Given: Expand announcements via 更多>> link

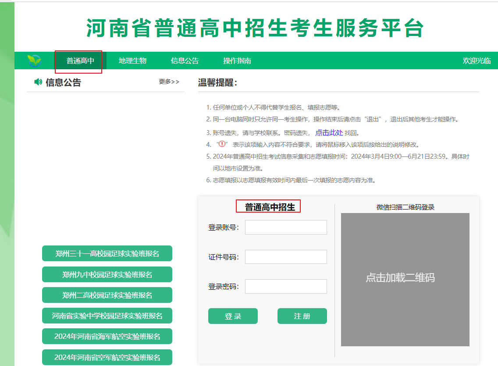Looking at the screenshot, I should (169, 82).
